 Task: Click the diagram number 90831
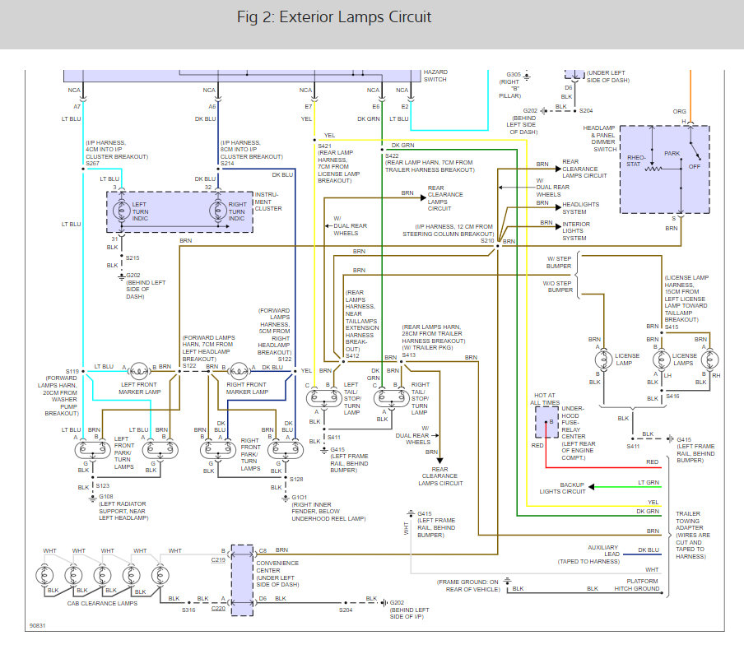point(38,625)
